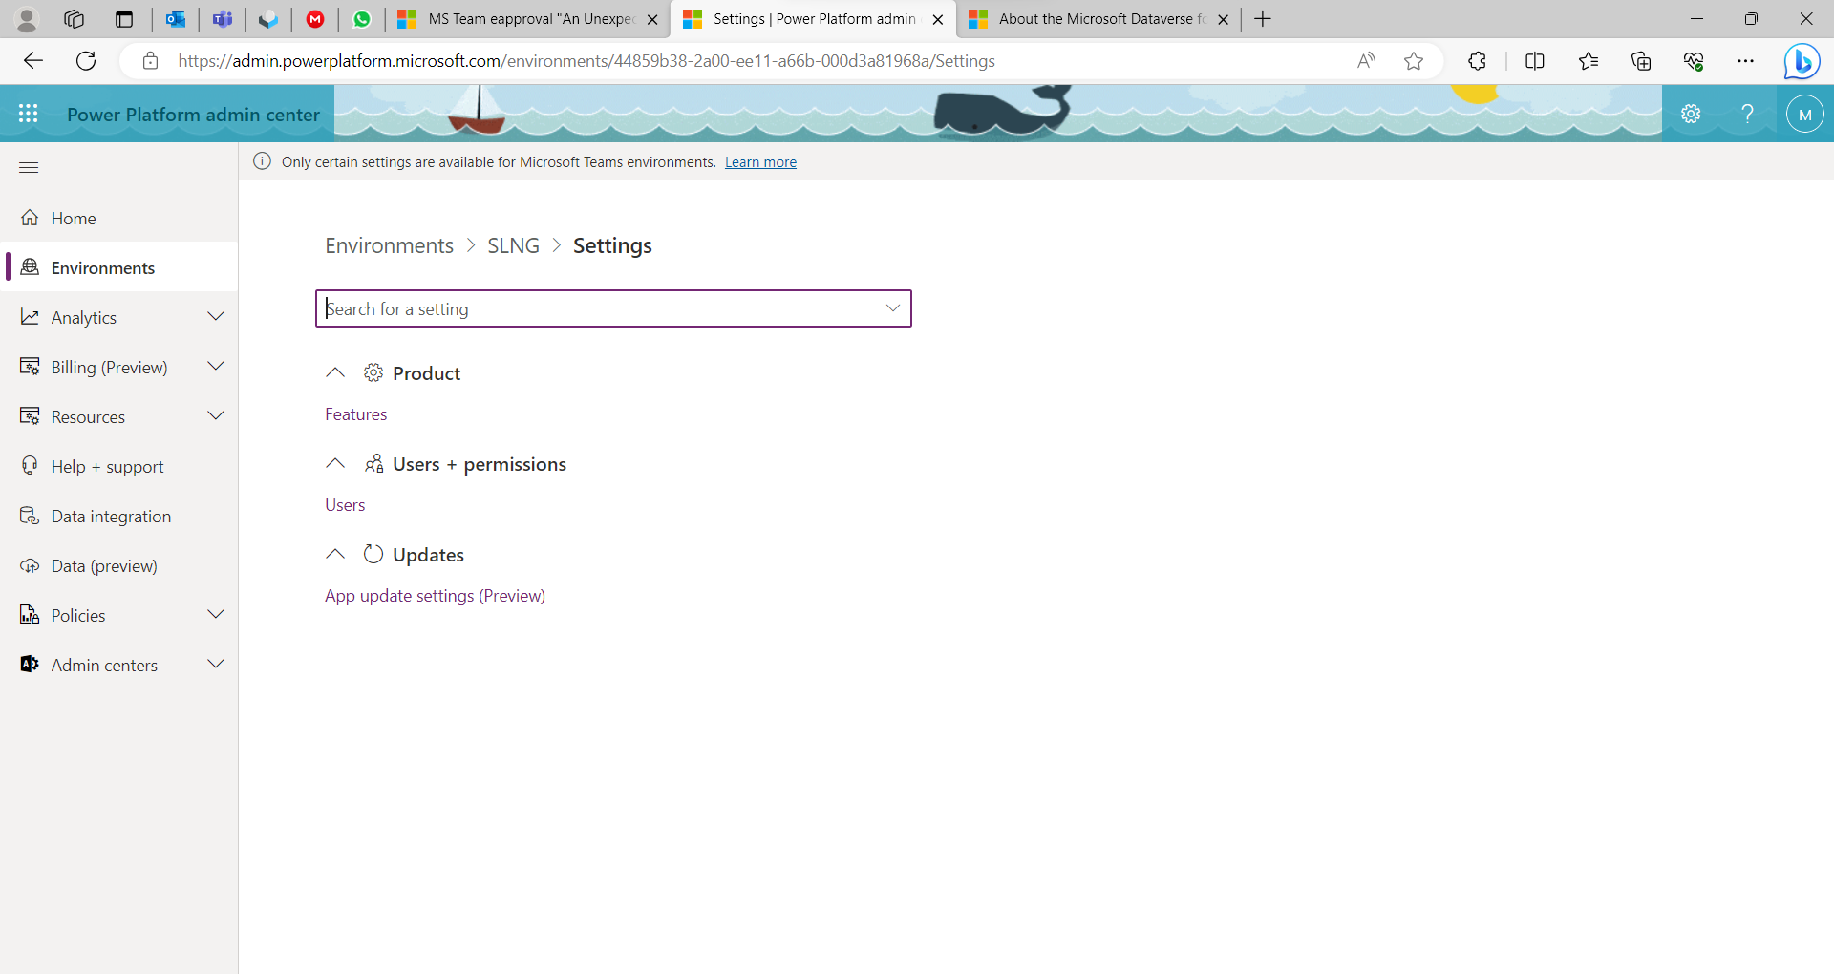The width and height of the screenshot is (1834, 974).
Task: Expand the Analytics navigation group
Action: point(216,317)
